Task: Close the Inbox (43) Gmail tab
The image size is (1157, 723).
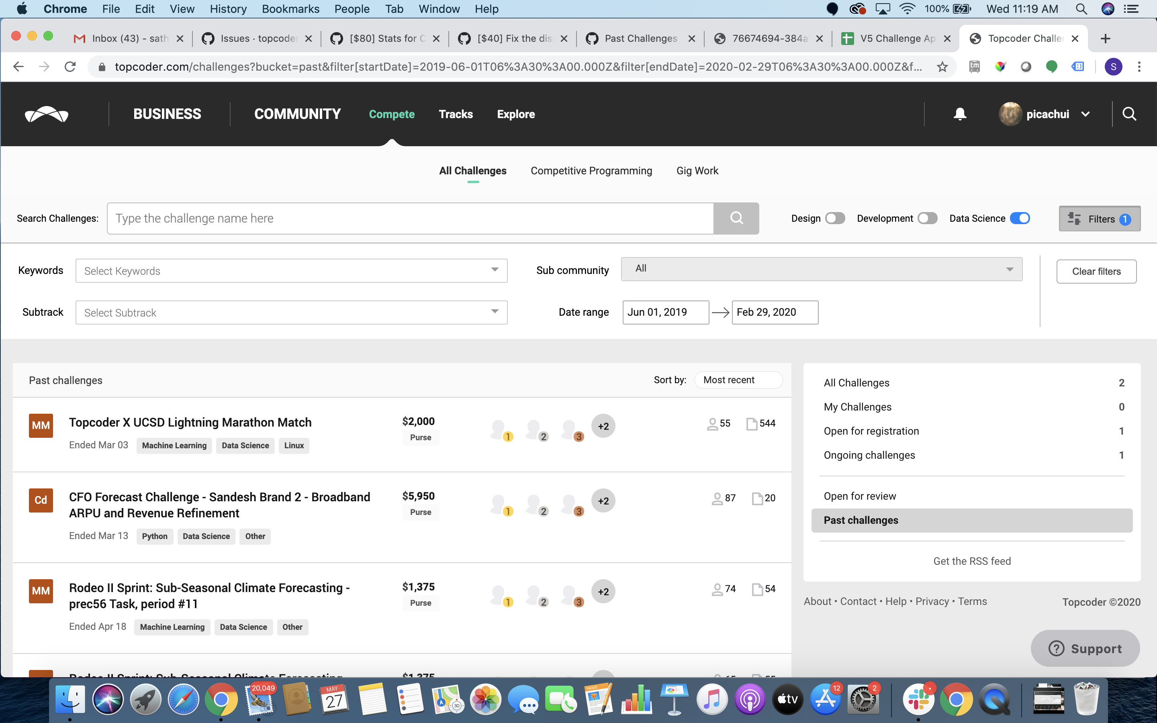Action: click(180, 39)
